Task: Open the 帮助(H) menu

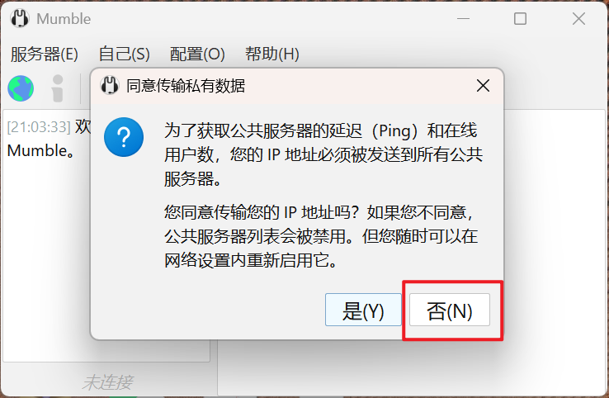Action: tap(271, 54)
